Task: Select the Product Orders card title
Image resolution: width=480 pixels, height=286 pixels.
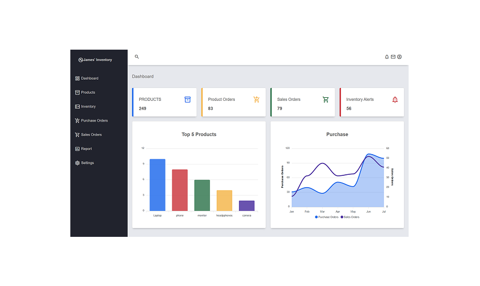Action: (x=221, y=99)
